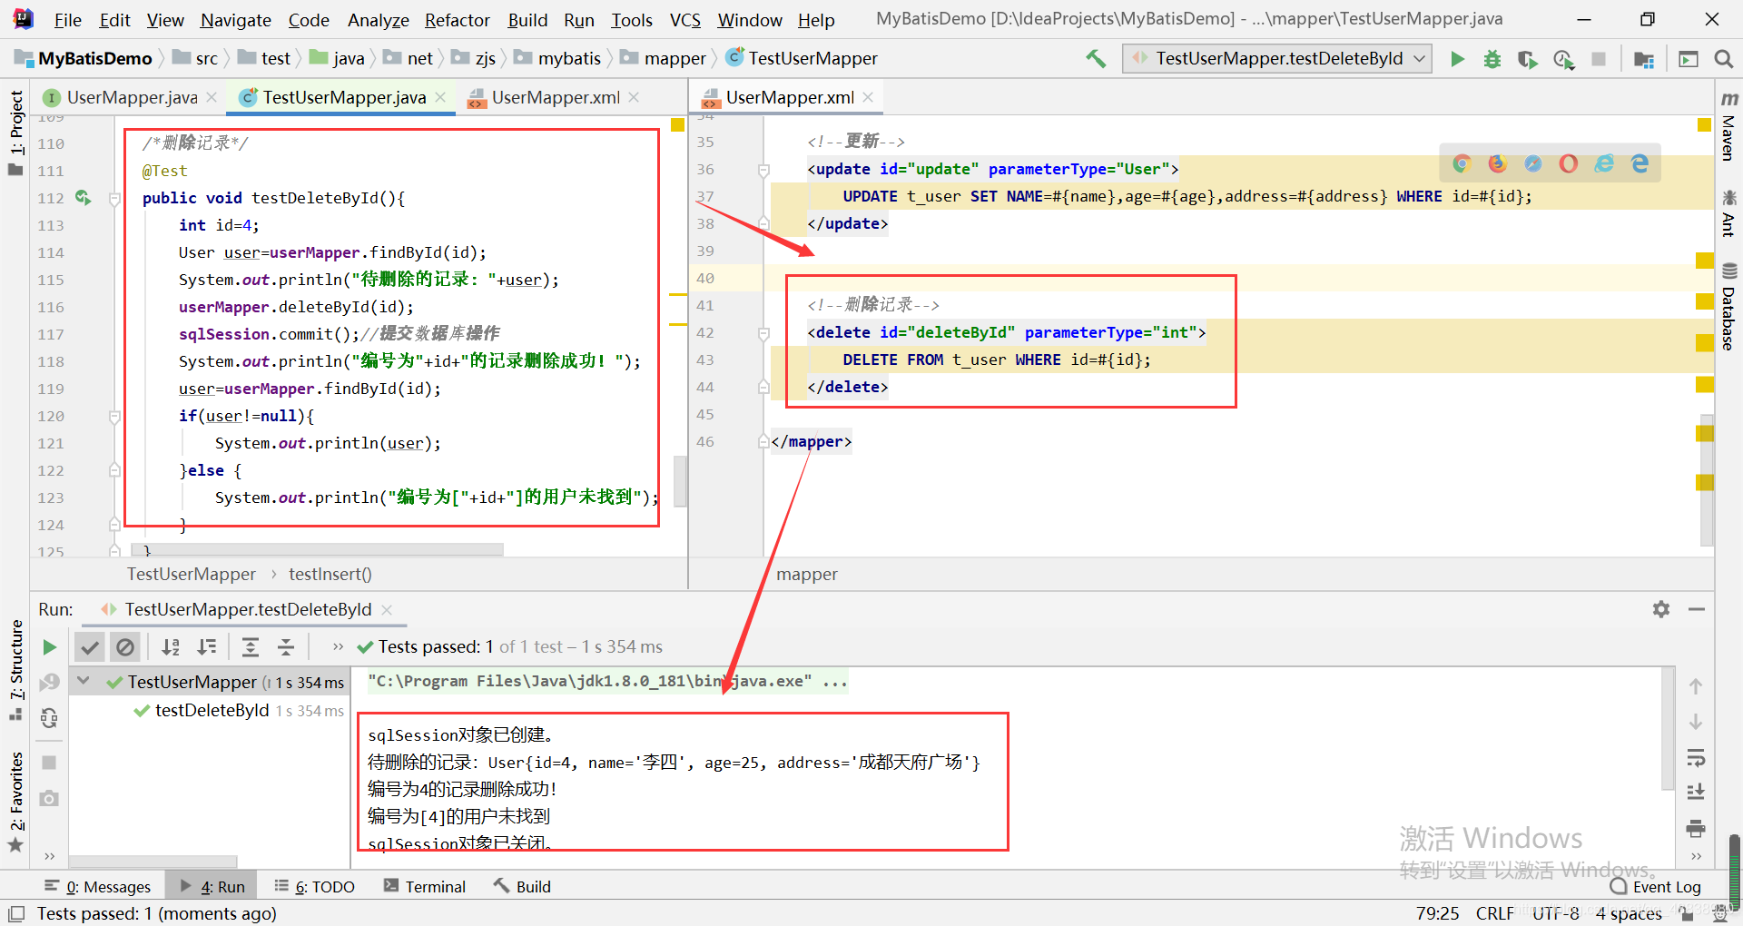Click the stop icon in the top toolbar
This screenshot has width=1743, height=926.
click(x=1599, y=59)
